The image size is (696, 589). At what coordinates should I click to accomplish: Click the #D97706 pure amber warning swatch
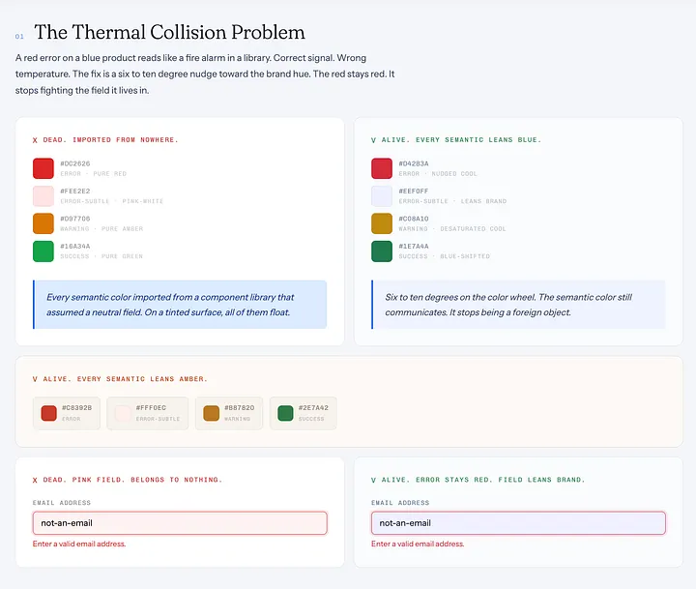point(43,223)
